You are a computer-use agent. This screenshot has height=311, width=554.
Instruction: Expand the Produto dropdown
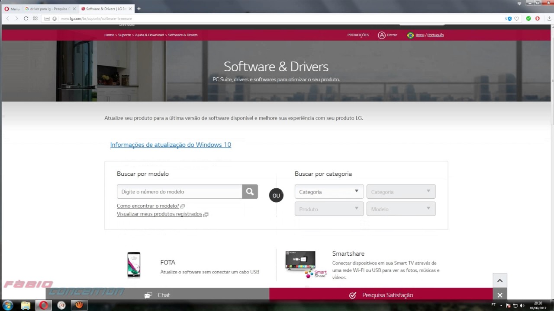click(x=329, y=209)
